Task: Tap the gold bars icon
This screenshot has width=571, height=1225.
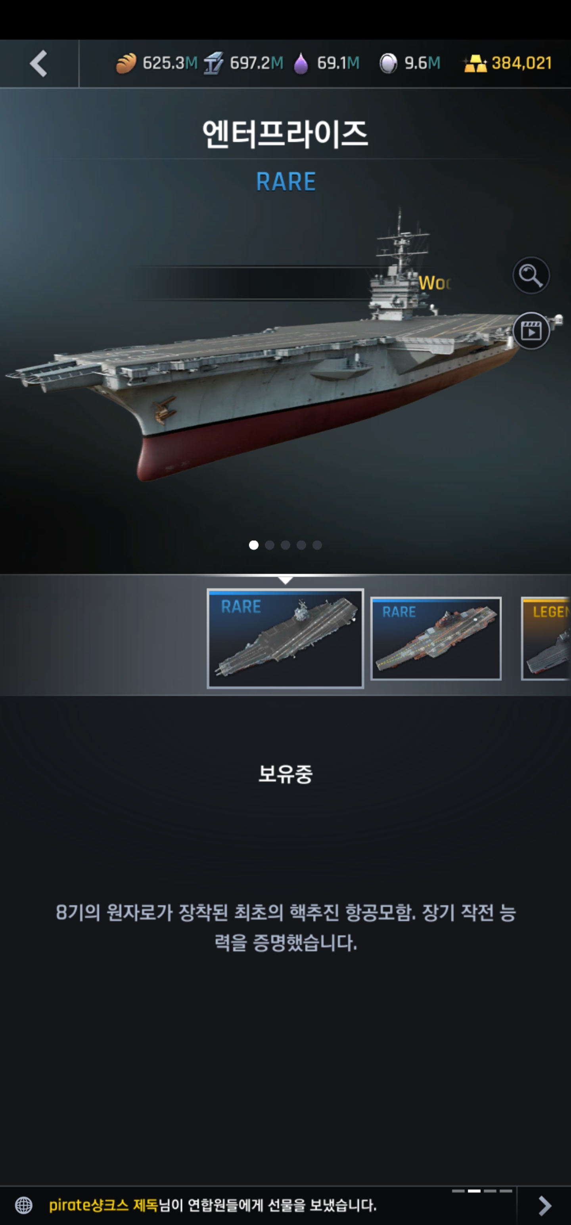Action: 475,63
